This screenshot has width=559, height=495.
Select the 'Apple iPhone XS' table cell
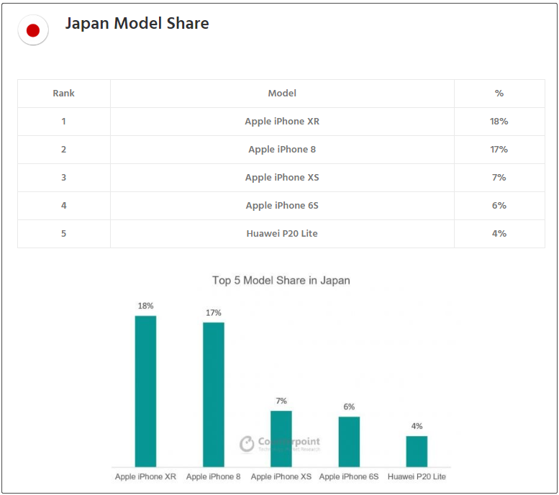(x=282, y=178)
